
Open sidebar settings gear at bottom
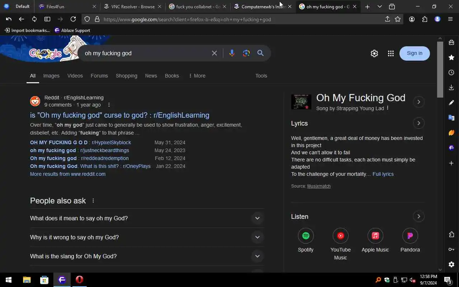click(451, 264)
